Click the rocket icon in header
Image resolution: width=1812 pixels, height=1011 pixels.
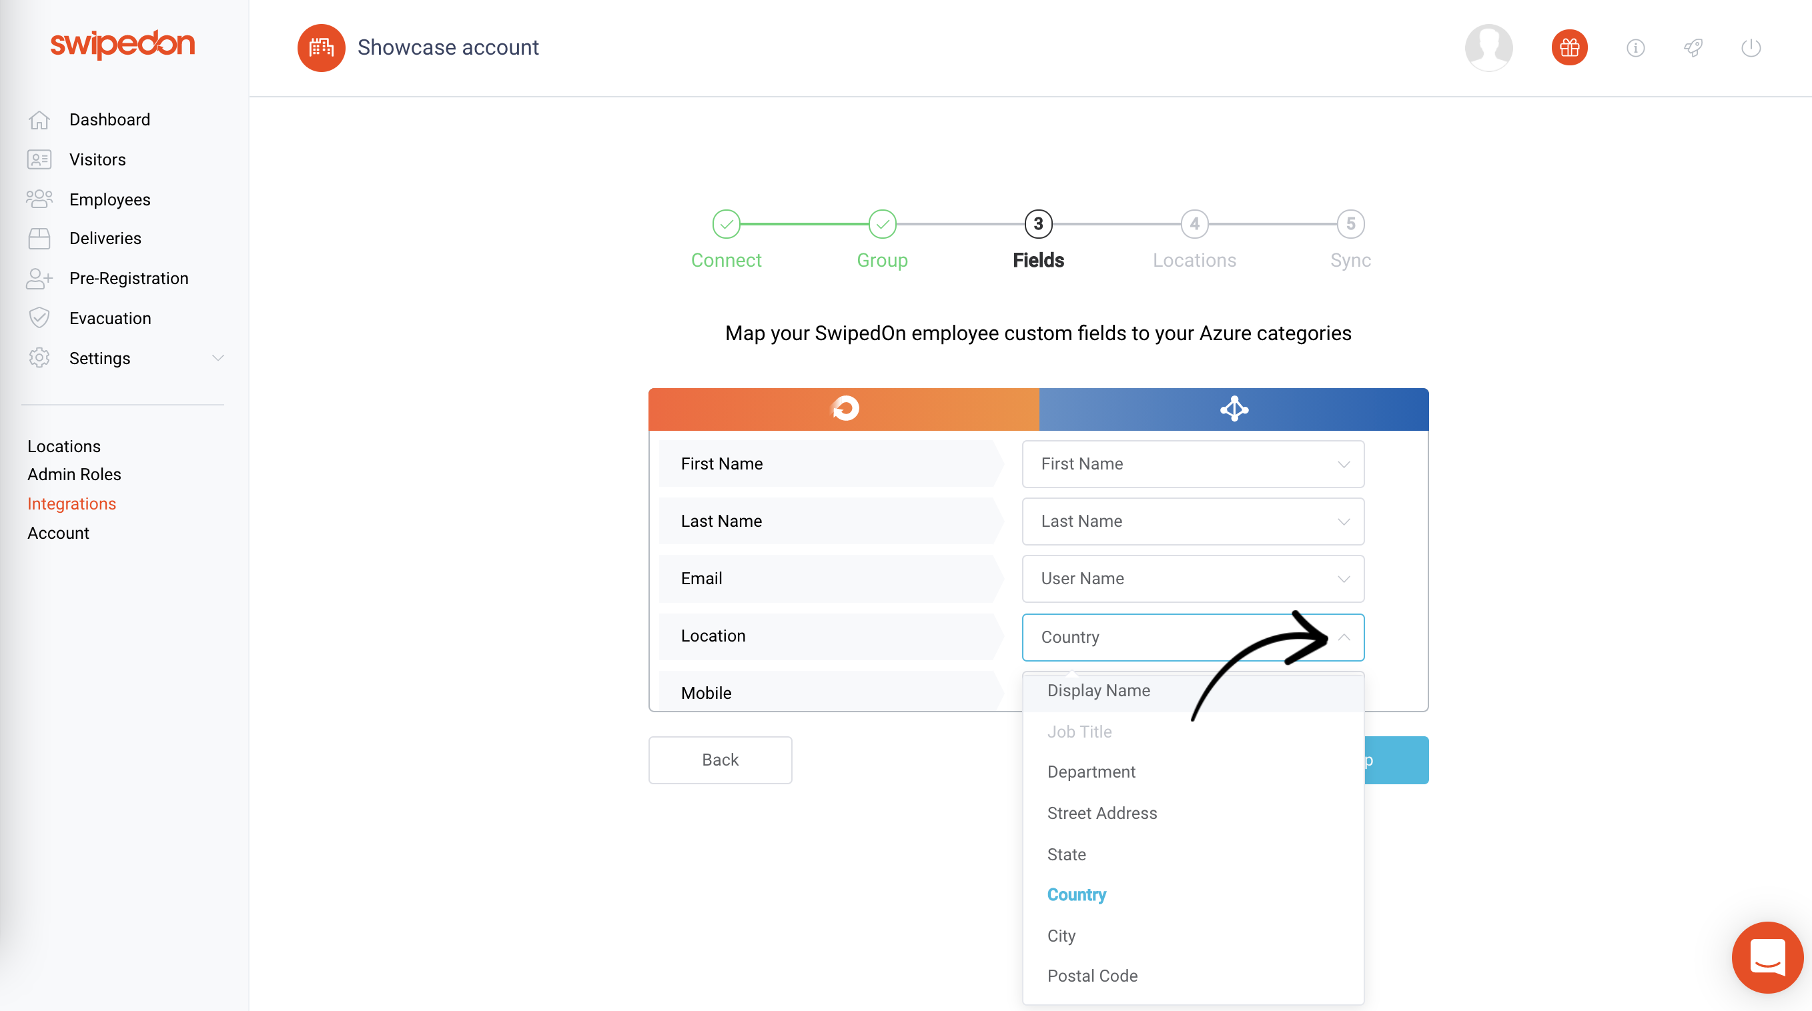click(1693, 47)
